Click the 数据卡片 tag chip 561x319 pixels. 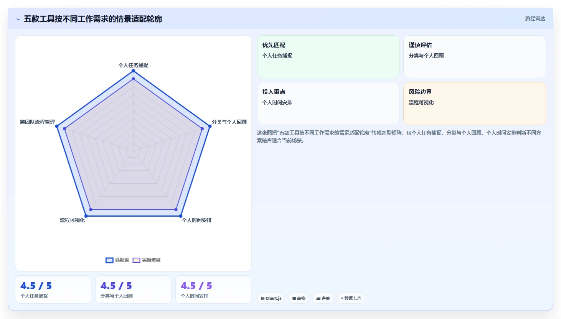(x=351, y=298)
